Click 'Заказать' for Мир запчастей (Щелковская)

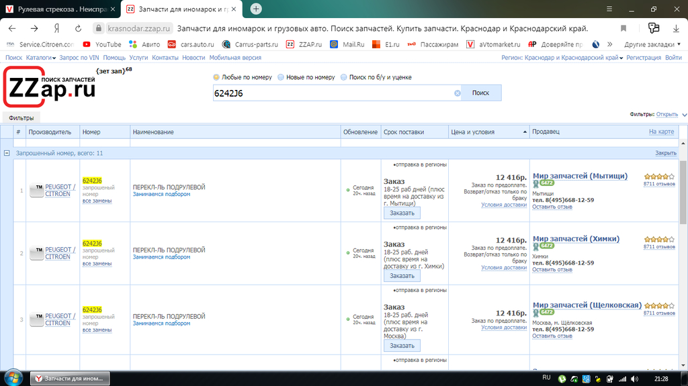point(402,346)
